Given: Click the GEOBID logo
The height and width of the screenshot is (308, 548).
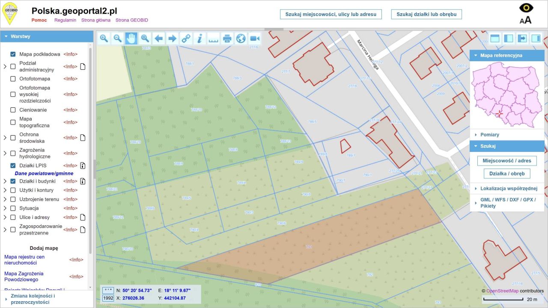Looking at the screenshot, I should 10,13.
